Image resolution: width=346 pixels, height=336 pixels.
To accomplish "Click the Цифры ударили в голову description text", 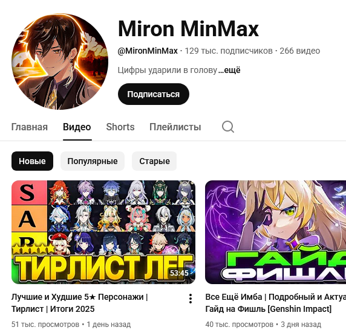I will (x=168, y=70).
